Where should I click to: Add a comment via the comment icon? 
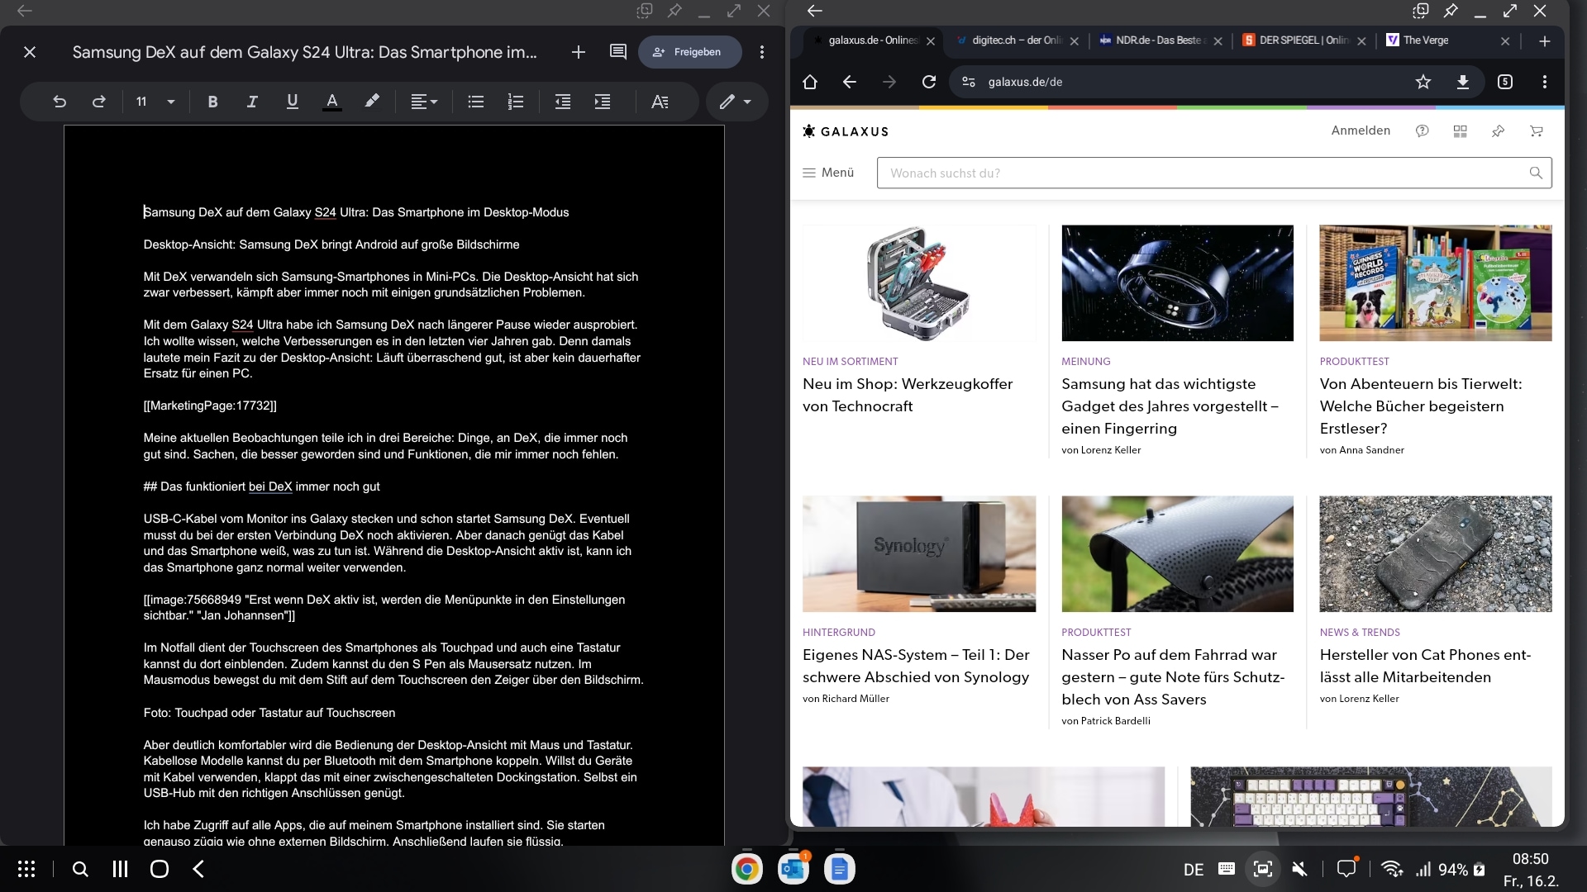click(618, 52)
